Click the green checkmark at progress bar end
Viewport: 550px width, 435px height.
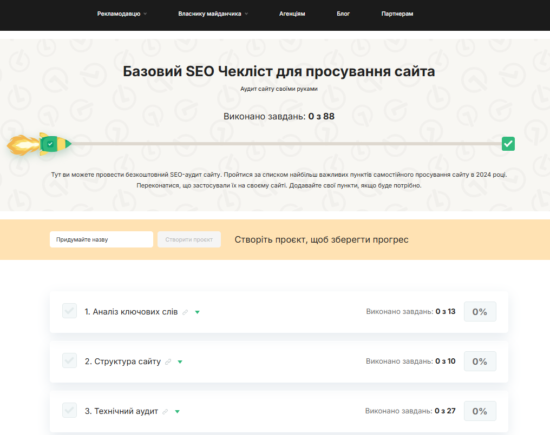pos(508,144)
